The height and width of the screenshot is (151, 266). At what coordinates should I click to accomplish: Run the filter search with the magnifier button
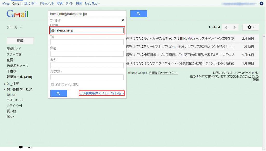[58, 93]
